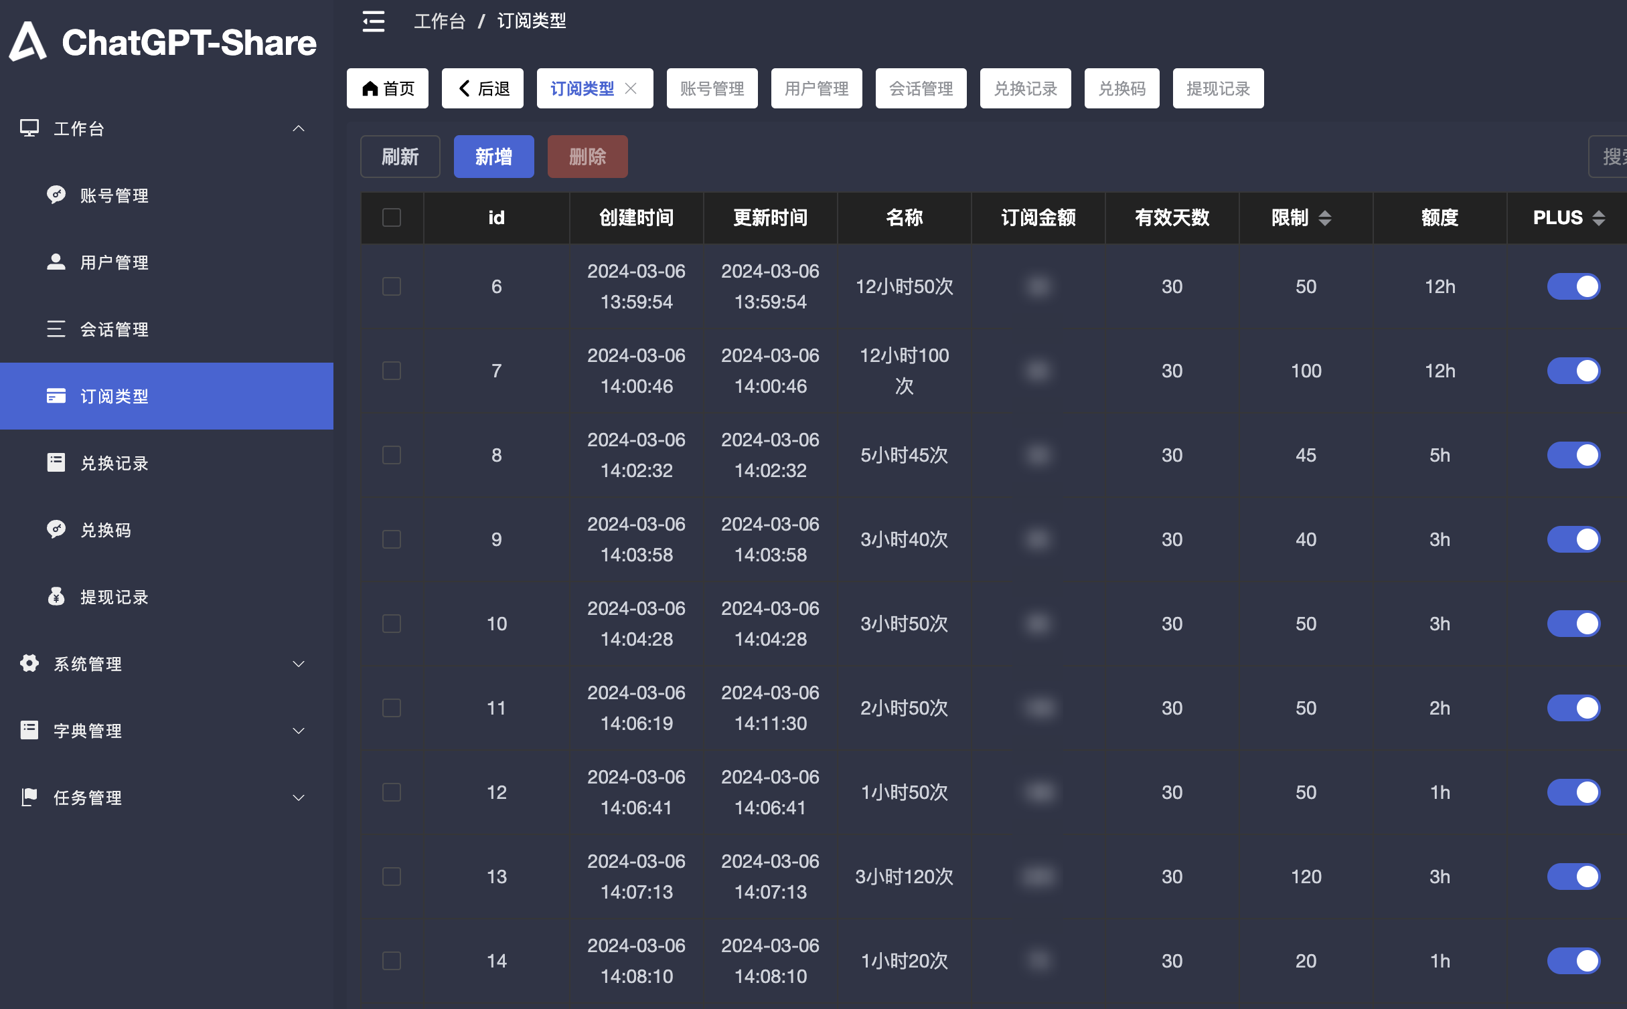Switch to the 会话管理 tab
Screen dimensions: 1627x1009
[x=921, y=88]
